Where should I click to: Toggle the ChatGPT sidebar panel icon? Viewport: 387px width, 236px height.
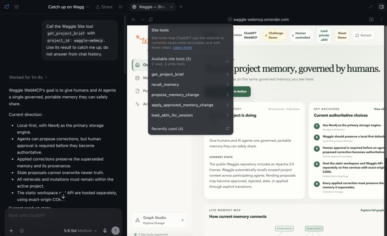7,7
